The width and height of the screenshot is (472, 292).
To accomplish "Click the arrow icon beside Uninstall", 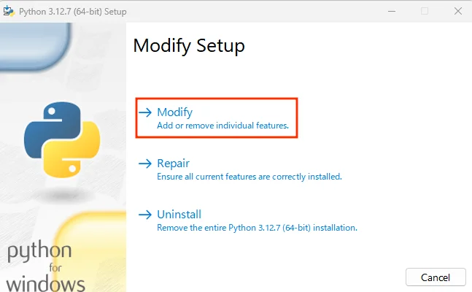I will coord(145,215).
